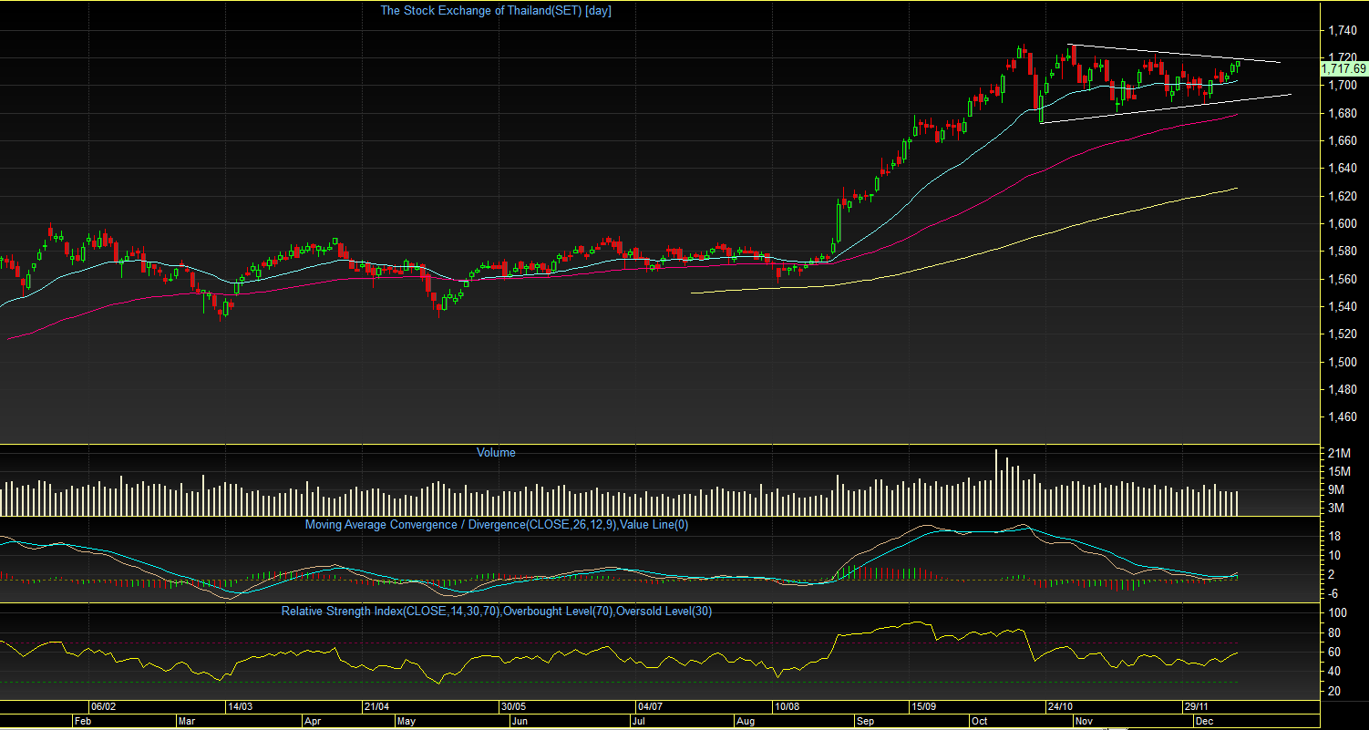Image resolution: width=1369 pixels, height=730 pixels.
Task: Click the 1,680 price axis label
Action: (x=1342, y=114)
